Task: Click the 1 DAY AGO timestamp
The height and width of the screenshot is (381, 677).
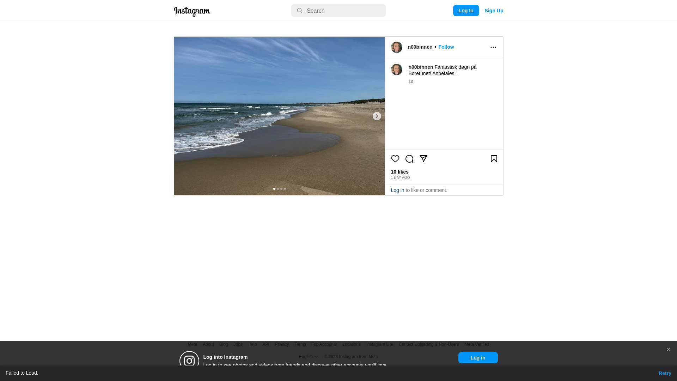Action: tap(400, 178)
